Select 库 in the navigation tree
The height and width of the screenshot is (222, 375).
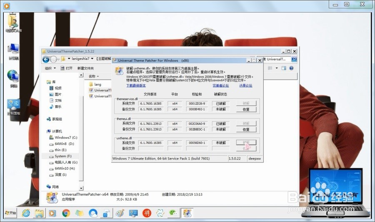[51, 82]
